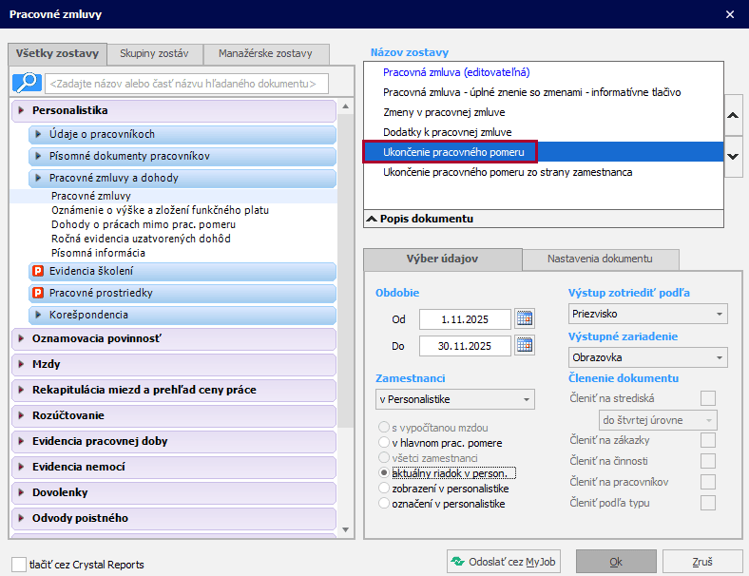Confirm with the Ok button
Screen dimensions: 749x576
pyautogui.click(x=615, y=562)
